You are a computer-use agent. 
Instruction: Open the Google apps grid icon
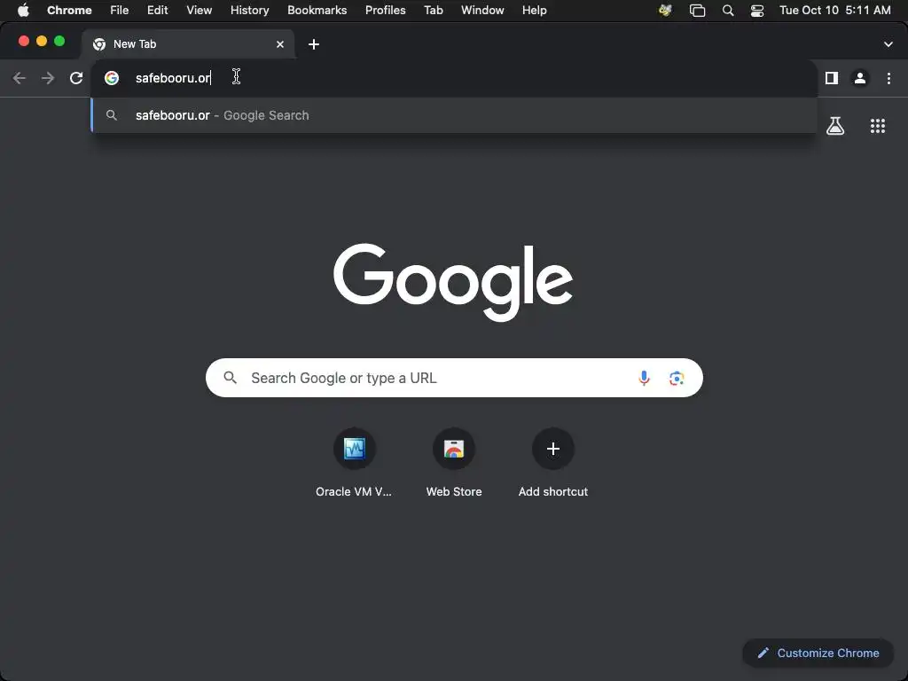[x=878, y=126]
